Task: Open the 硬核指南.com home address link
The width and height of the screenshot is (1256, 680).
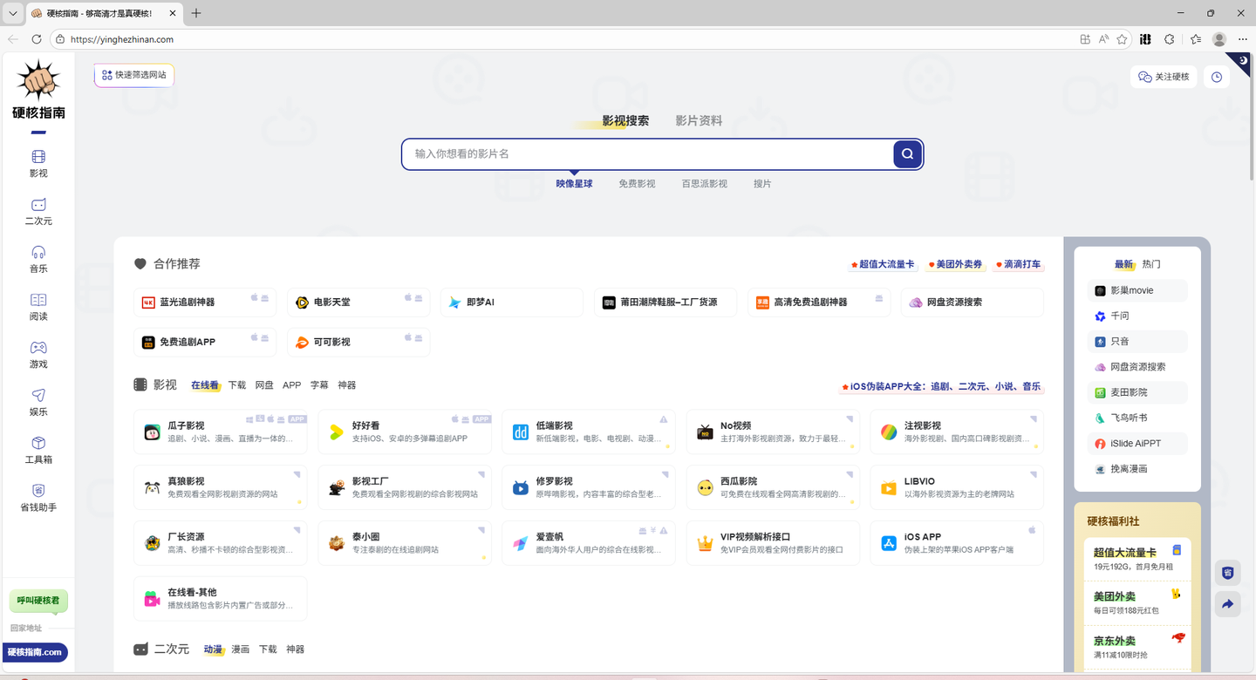Action: [35, 652]
